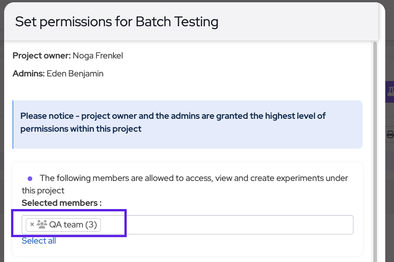Click the admin name Eden Benjamin
This screenshot has height=262, width=394.
point(75,74)
